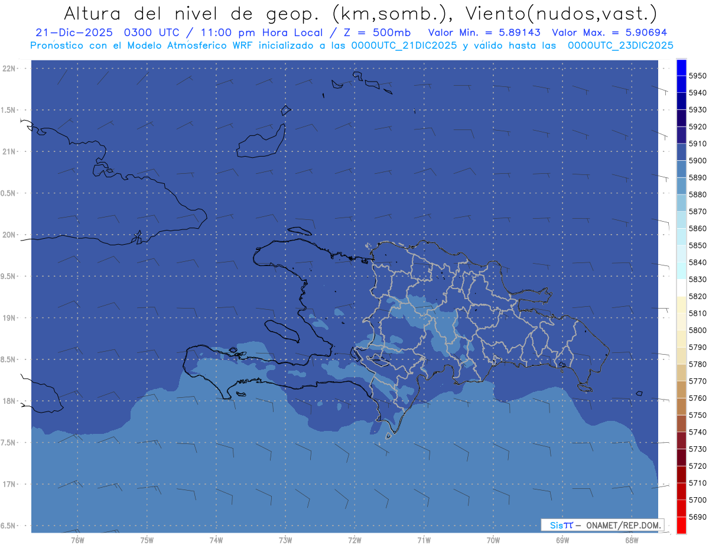The image size is (709, 548).
Task: Click the legend value '5840'
Action: click(x=698, y=262)
